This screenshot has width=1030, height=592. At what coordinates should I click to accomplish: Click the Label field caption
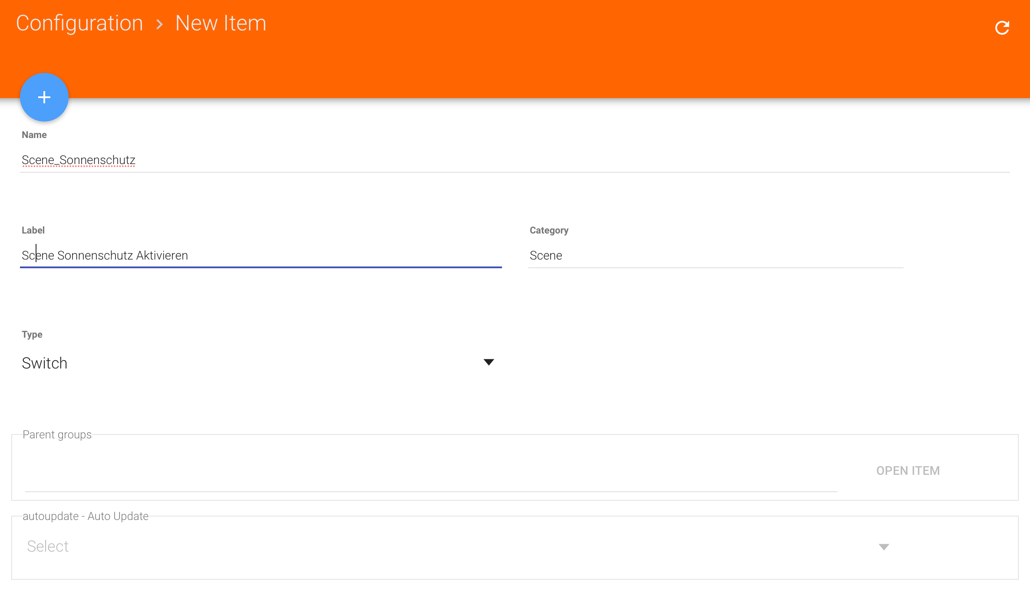point(33,230)
